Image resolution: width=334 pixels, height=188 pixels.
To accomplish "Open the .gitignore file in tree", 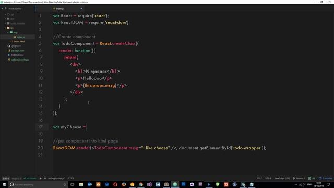I will [16, 46].
